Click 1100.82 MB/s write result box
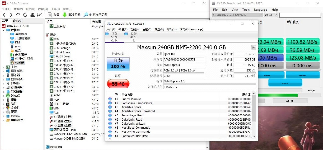This screenshot has width=323, height=150. (x=303, y=42)
